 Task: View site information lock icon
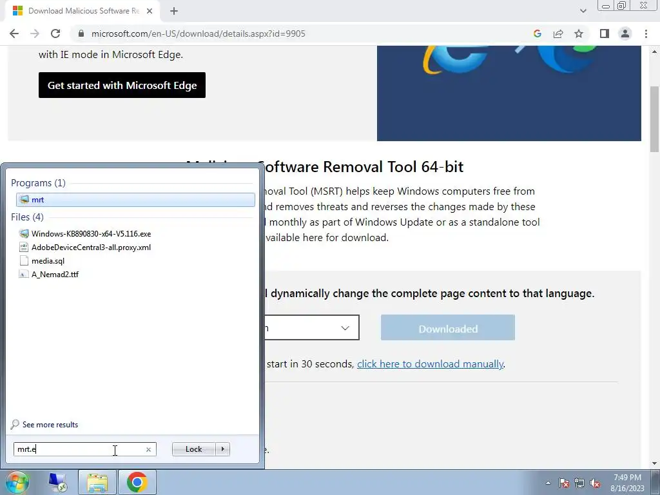[x=81, y=34]
